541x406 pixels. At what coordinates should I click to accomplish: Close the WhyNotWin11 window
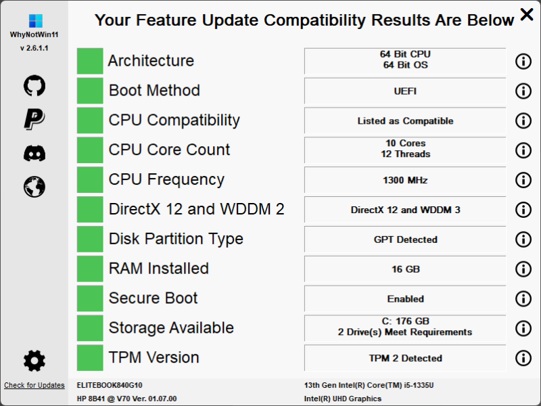point(527,14)
